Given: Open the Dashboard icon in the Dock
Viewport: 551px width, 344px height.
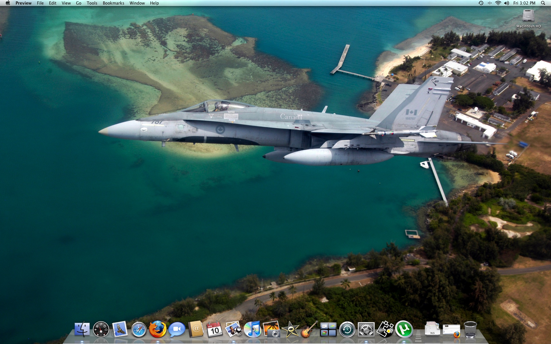Looking at the screenshot, I should tap(101, 329).
